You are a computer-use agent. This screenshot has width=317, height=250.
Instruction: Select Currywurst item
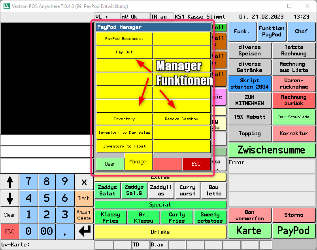point(187,190)
